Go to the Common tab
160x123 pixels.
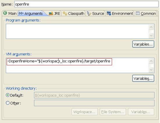[146, 13]
